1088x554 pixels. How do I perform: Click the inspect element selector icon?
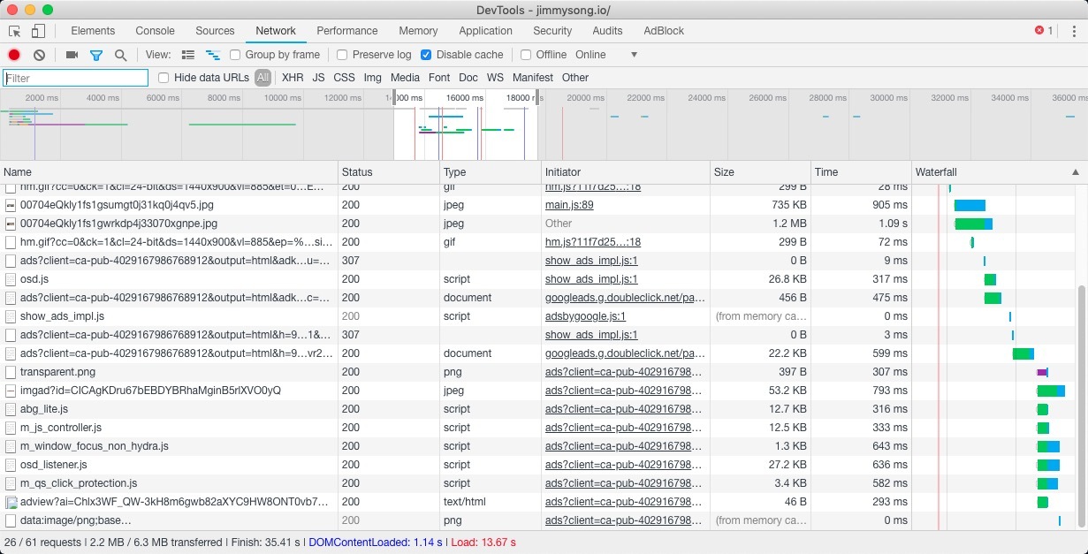point(15,31)
